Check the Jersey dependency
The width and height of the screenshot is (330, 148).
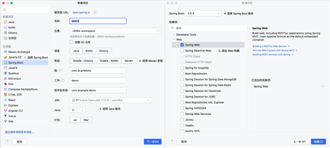[182, 120]
